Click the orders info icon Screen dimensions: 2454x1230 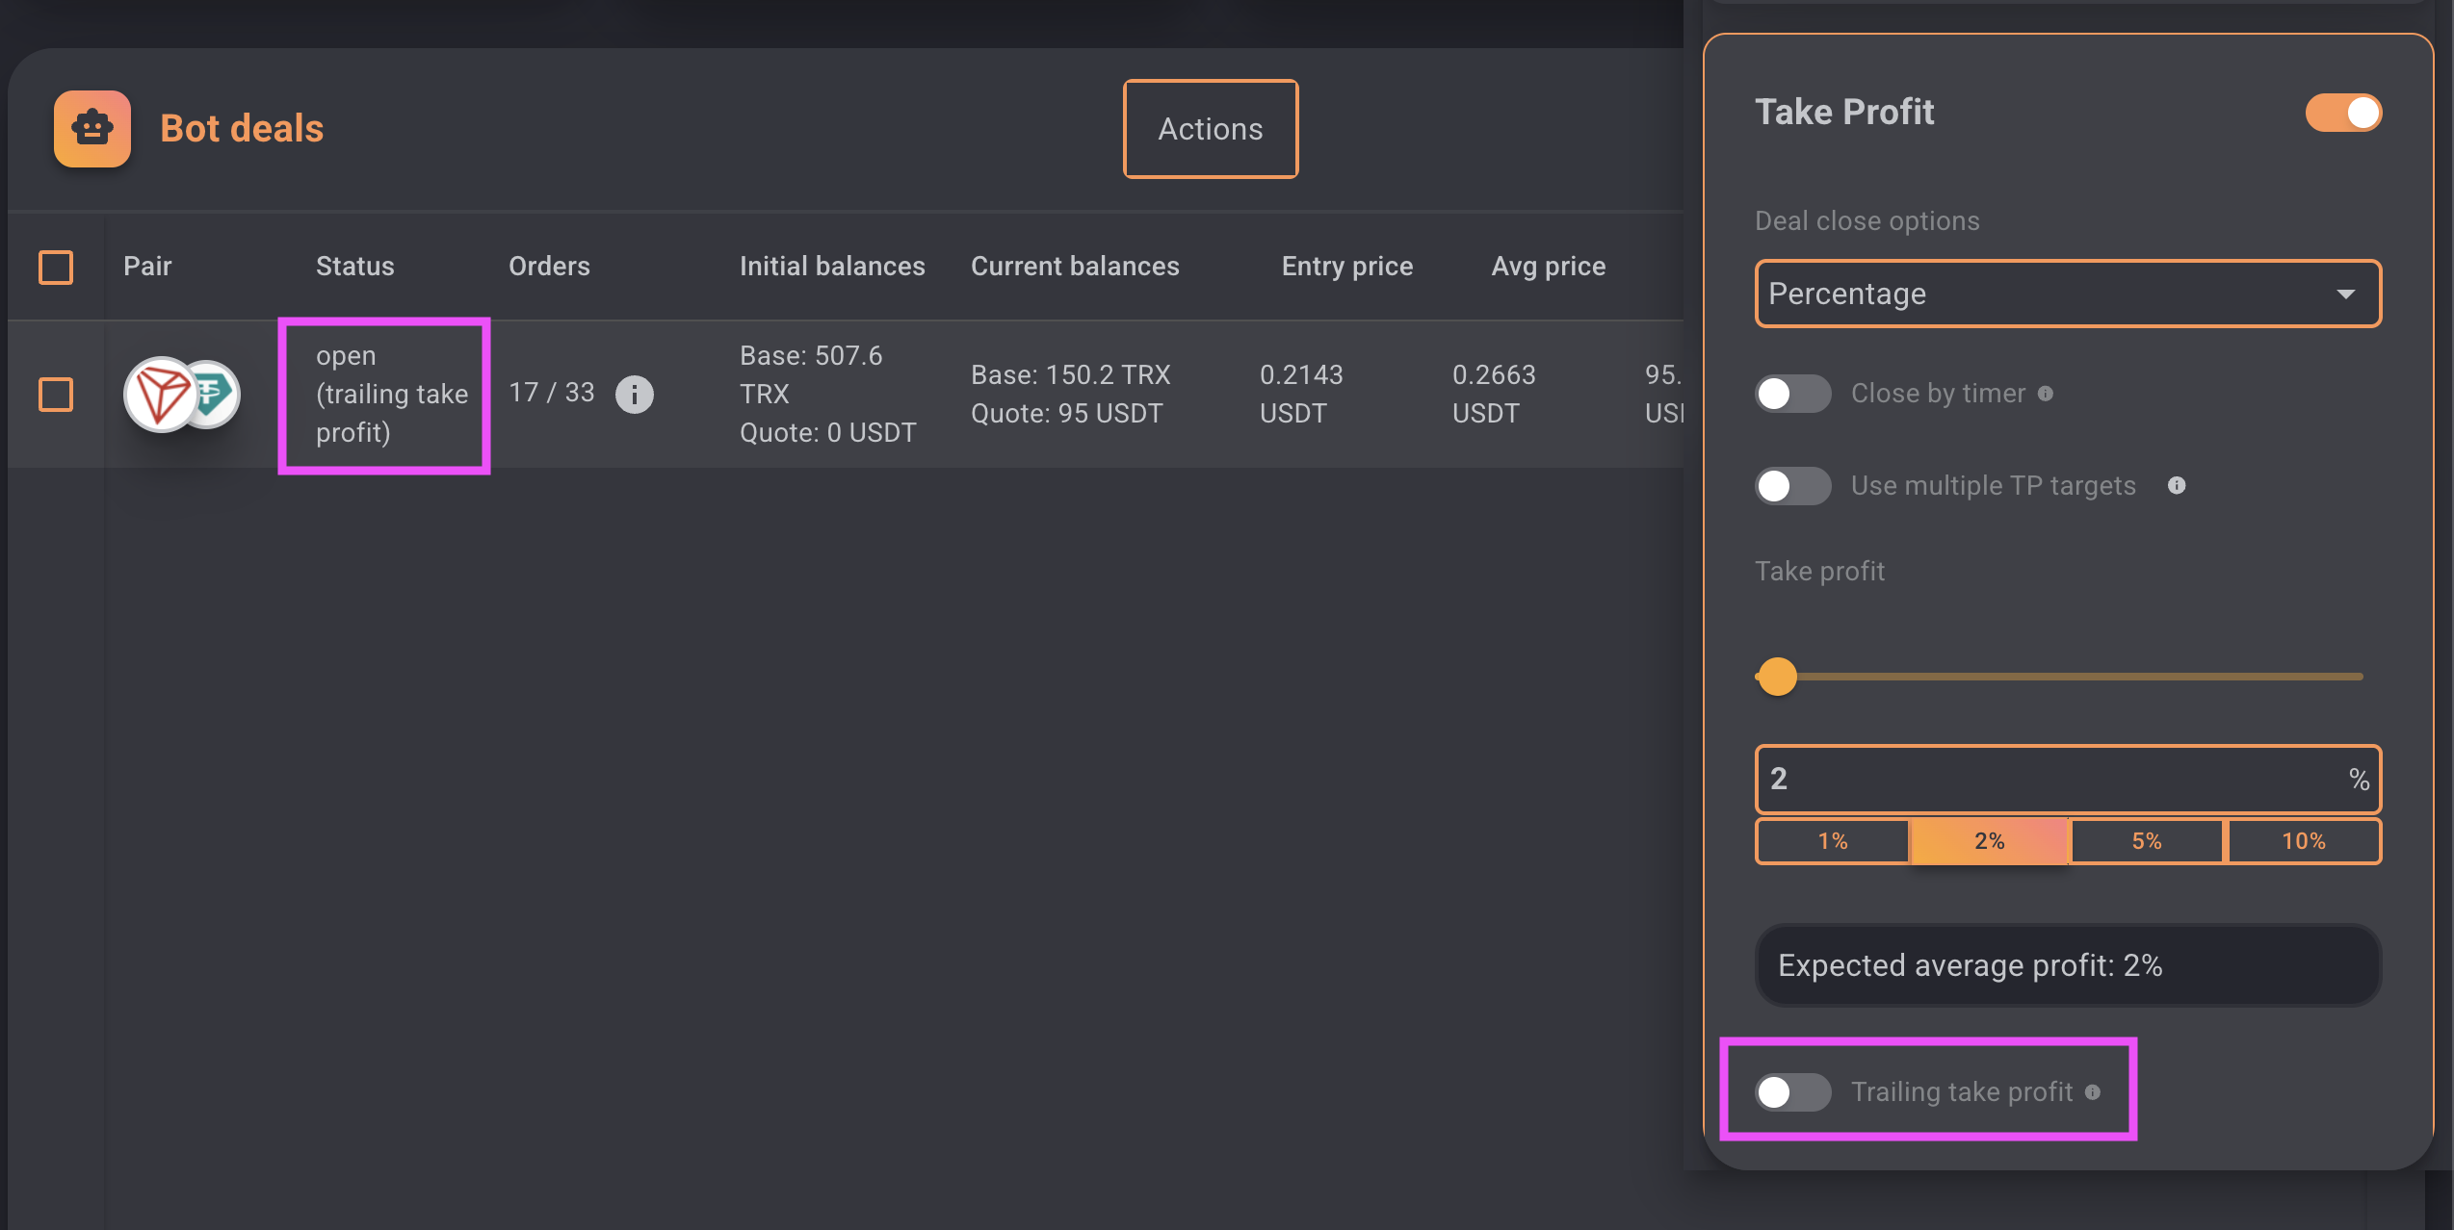(634, 395)
